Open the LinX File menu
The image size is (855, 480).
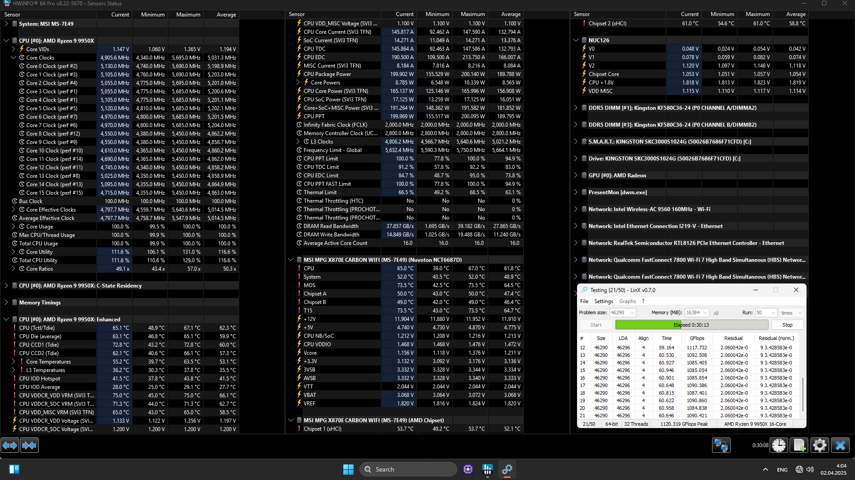(x=584, y=301)
